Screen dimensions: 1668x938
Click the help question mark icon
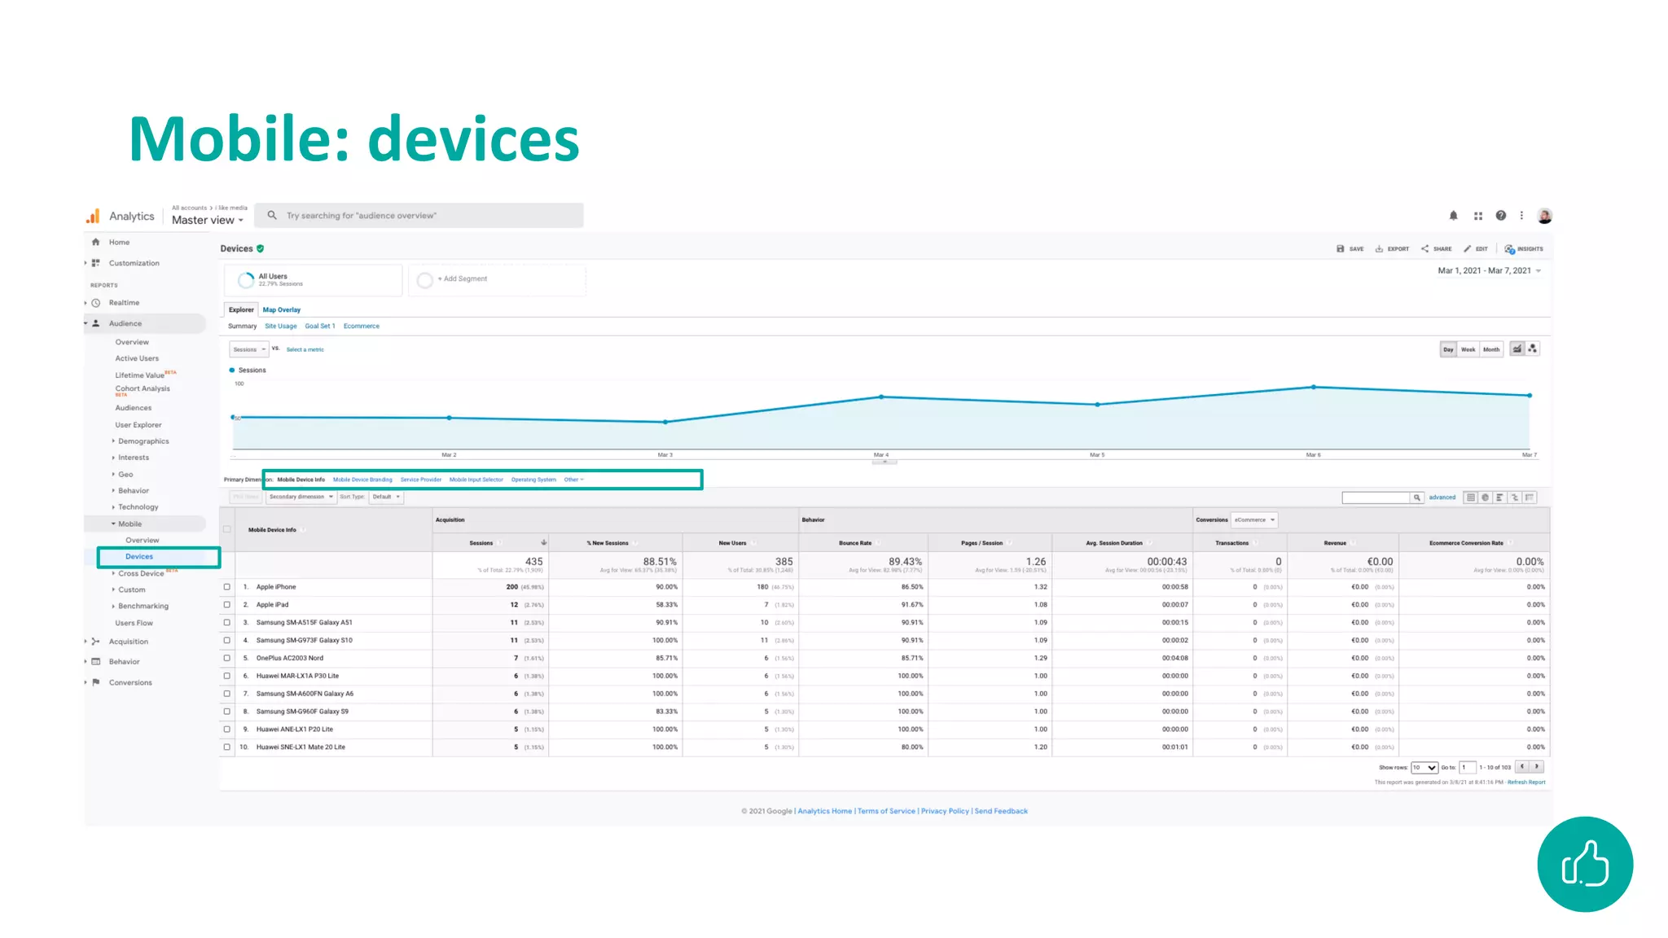point(1500,216)
